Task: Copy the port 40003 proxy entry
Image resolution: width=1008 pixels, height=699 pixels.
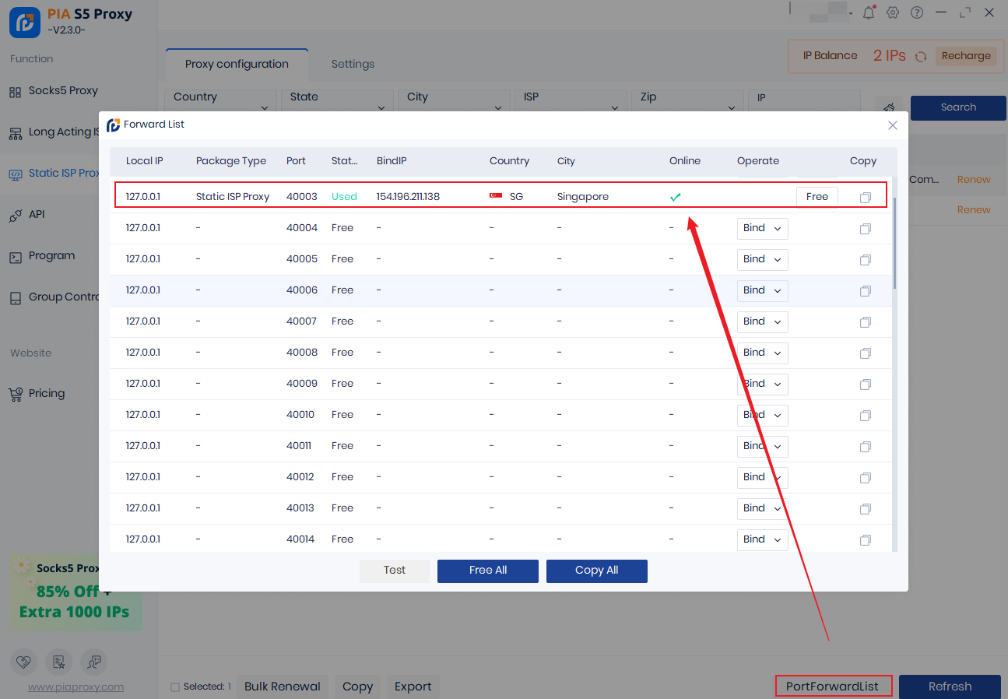Action: (865, 198)
